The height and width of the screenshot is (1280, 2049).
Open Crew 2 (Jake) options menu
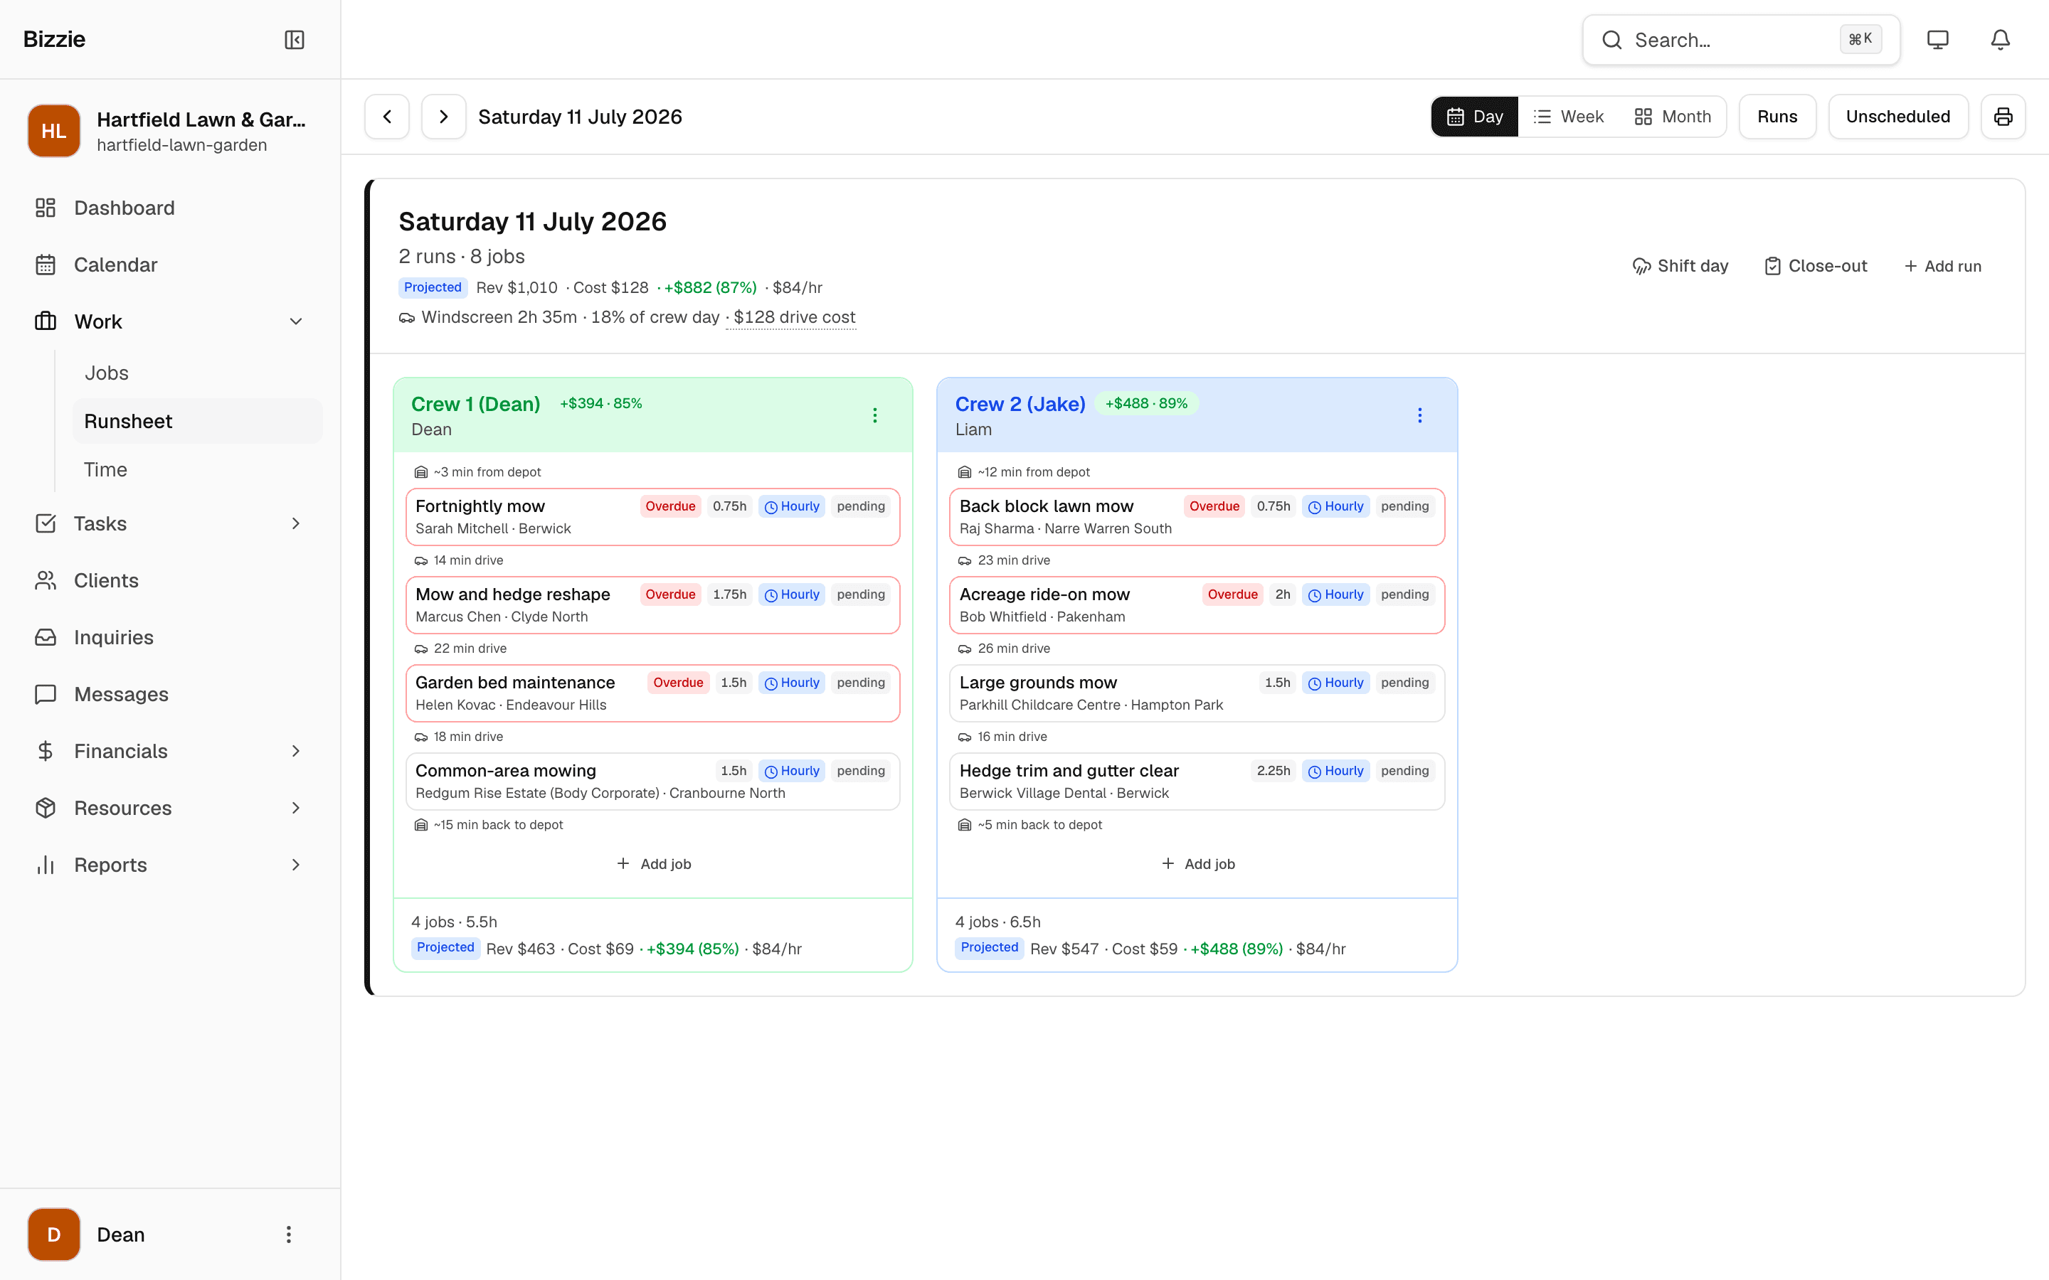click(1419, 416)
